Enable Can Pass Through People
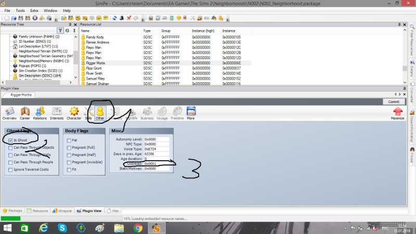The height and width of the screenshot is (234, 416). [10, 162]
